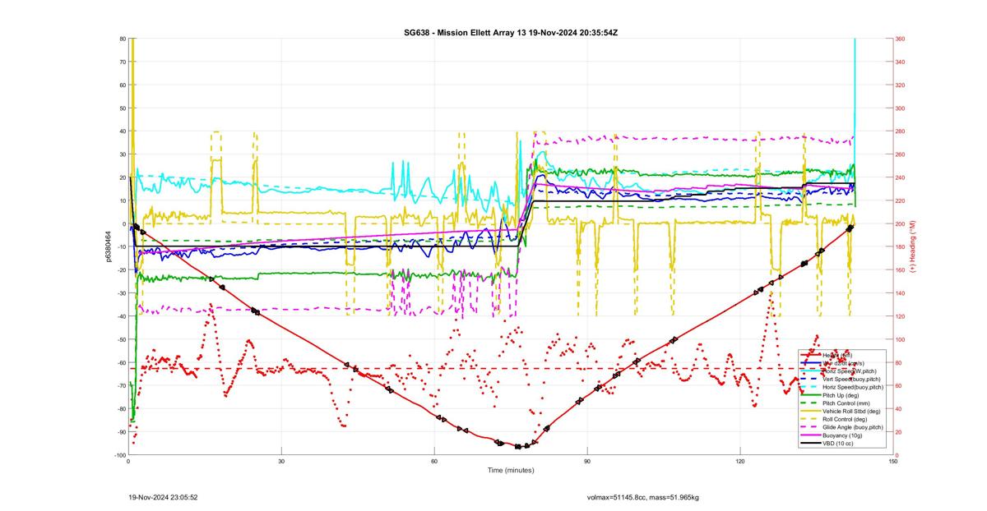Click the '320' heading axis tick label

click(x=900, y=85)
